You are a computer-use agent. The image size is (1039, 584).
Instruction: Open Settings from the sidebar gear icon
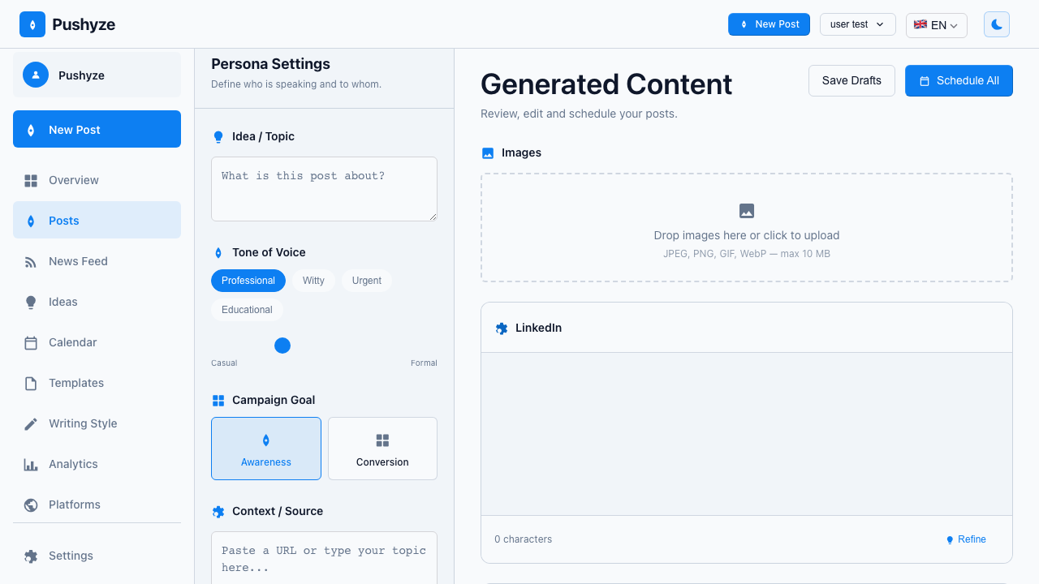(x=31, y=556)
